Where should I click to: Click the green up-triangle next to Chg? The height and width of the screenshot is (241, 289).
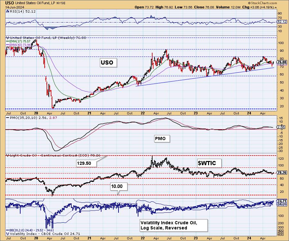tap(276, 7)
